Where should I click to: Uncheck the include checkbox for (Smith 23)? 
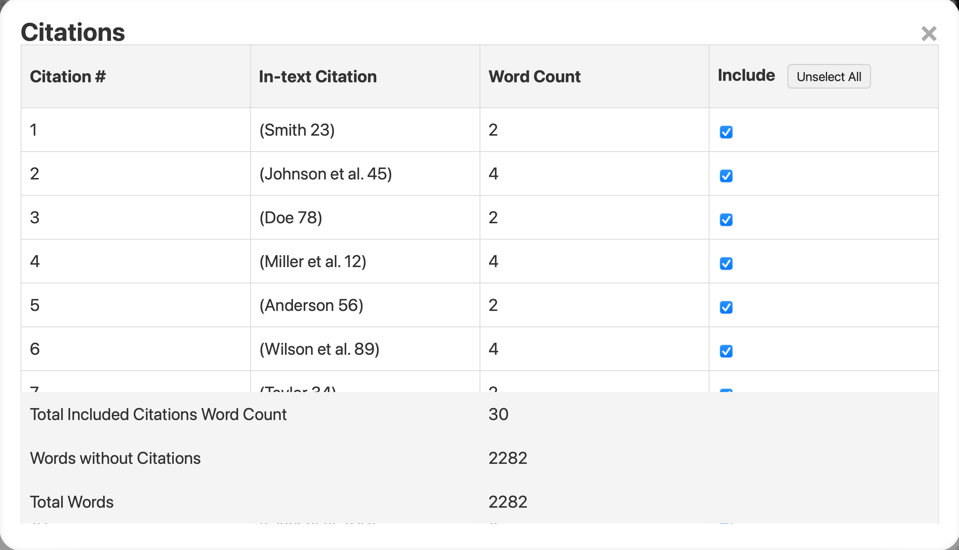coord(726,132)
